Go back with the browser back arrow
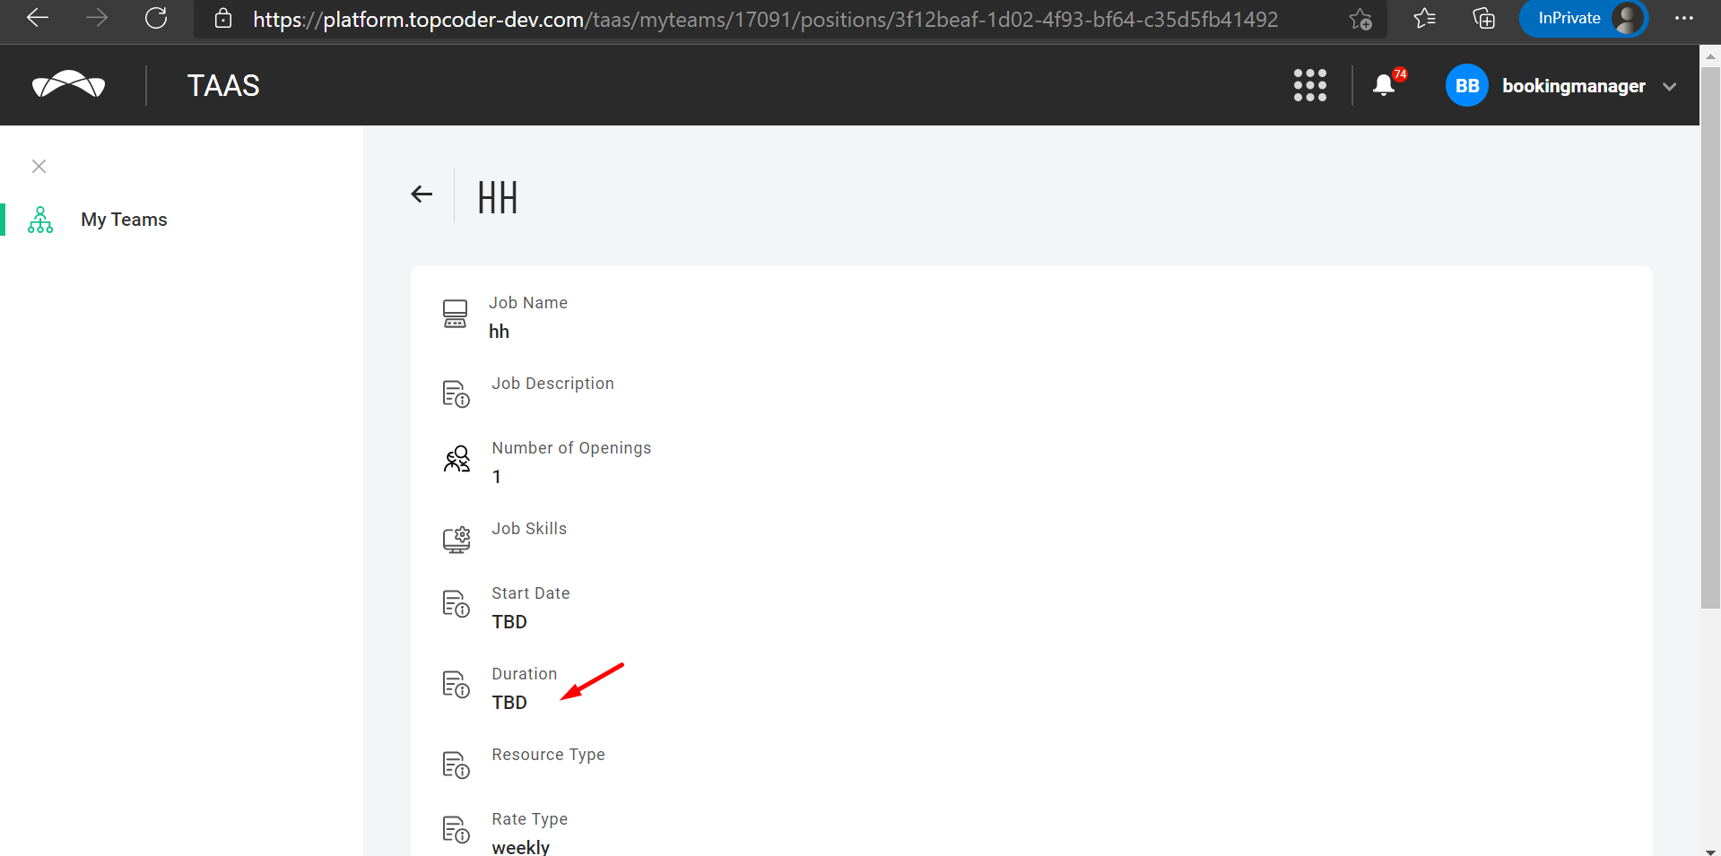 [38, 18]
